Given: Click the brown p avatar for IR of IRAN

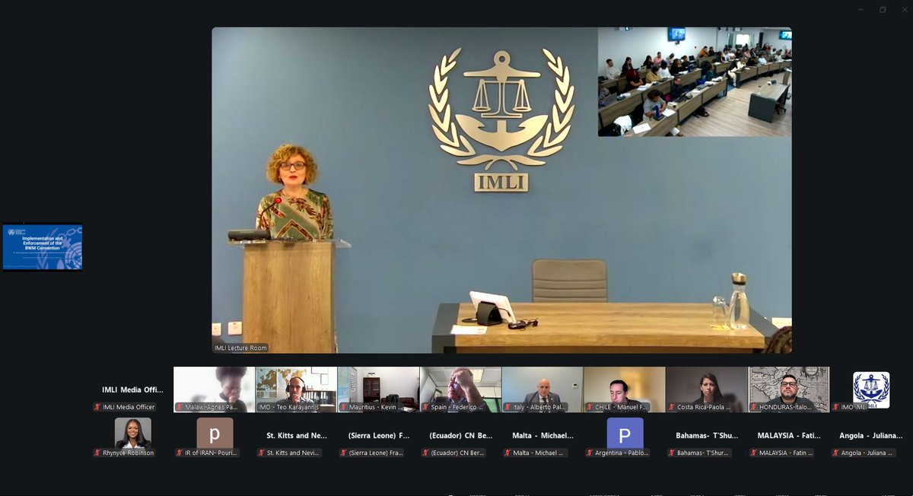Looking at the screenshot, I should [215, 435].
